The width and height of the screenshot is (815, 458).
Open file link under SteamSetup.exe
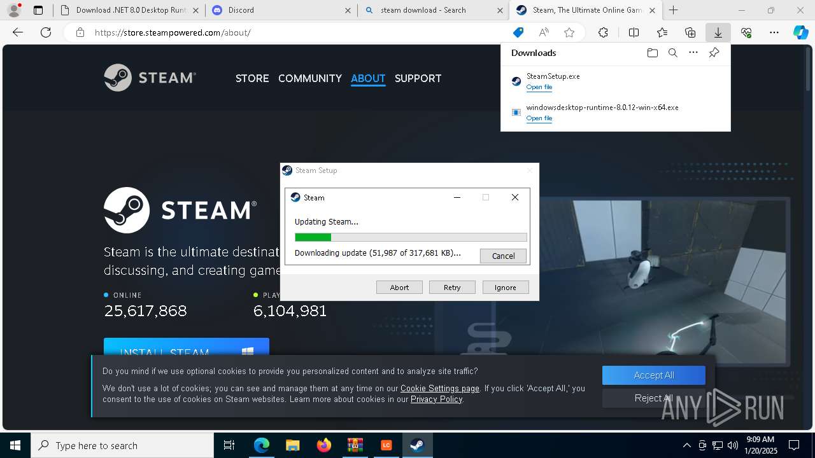tap(539, 87)
